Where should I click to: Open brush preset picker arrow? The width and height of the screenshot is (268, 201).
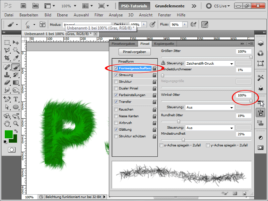[x=34, y=24]
